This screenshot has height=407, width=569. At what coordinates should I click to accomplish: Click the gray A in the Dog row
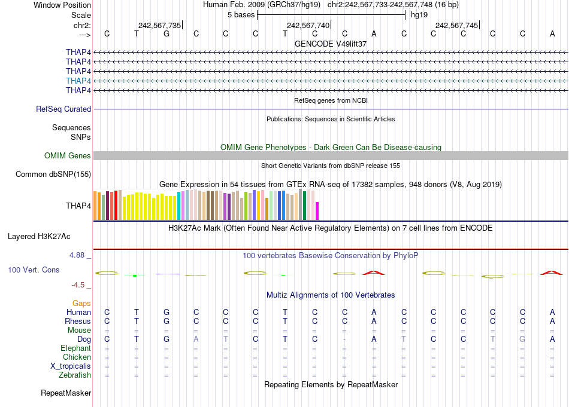point(196,339)
